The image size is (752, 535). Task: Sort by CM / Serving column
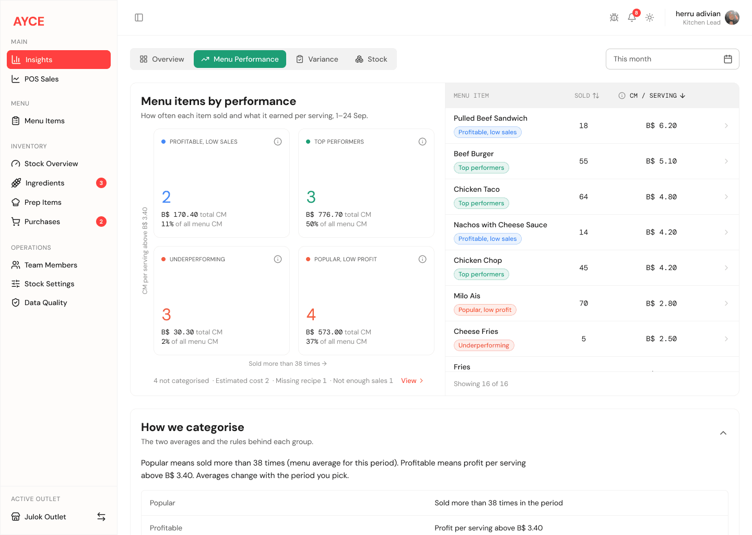pyautogui.click(x=657, y=96)
